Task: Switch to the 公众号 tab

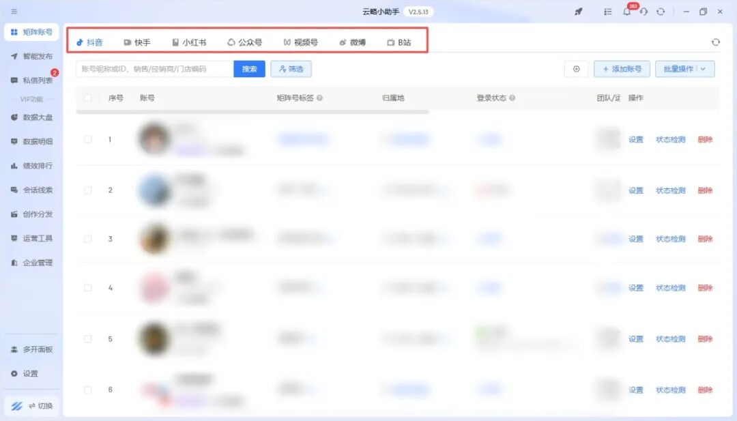Action: [x=244, y=42]
